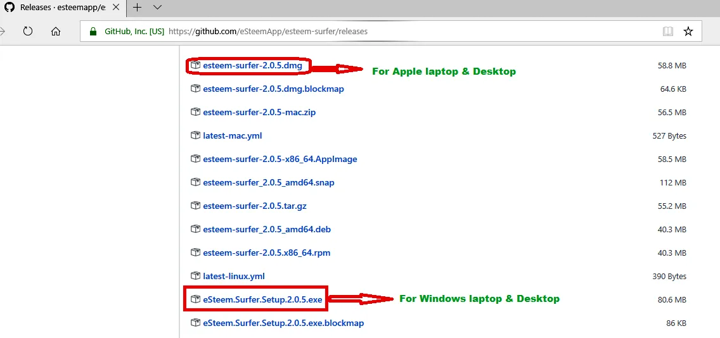Download esteem-surfer_2.0.5_amd64.deb
The image size is (720, 338).
point(267,229)
